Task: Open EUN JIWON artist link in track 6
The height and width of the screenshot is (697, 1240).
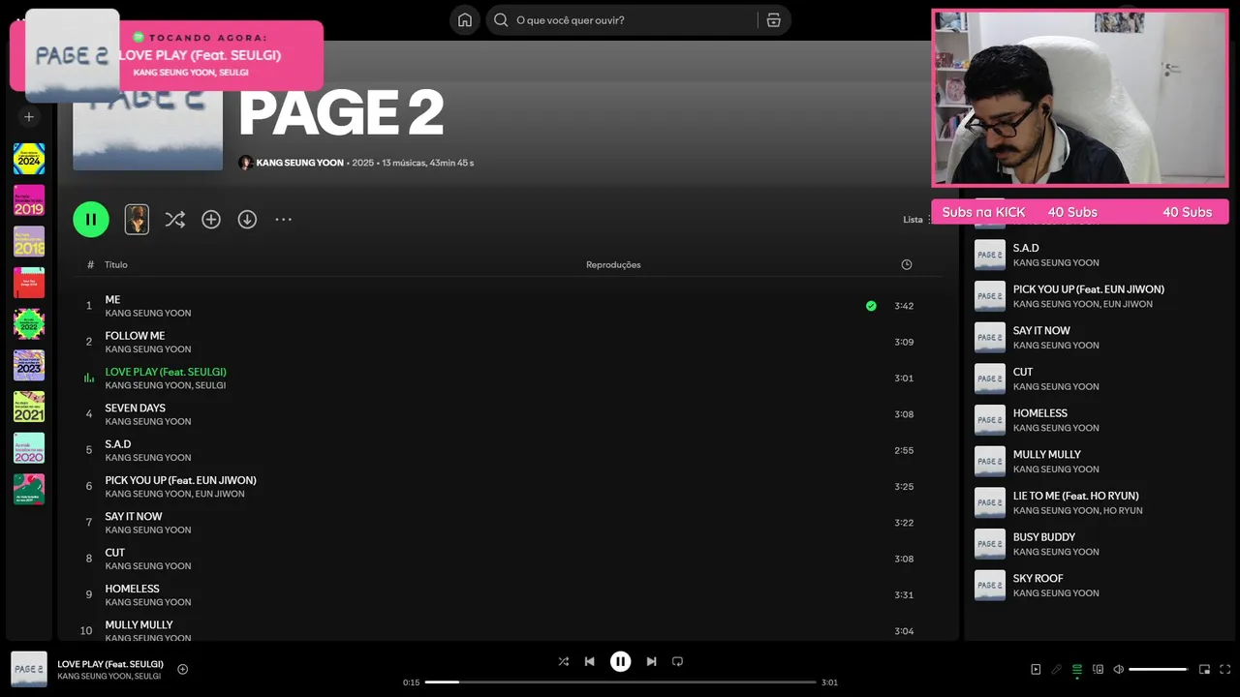Action: coord(220,494)
